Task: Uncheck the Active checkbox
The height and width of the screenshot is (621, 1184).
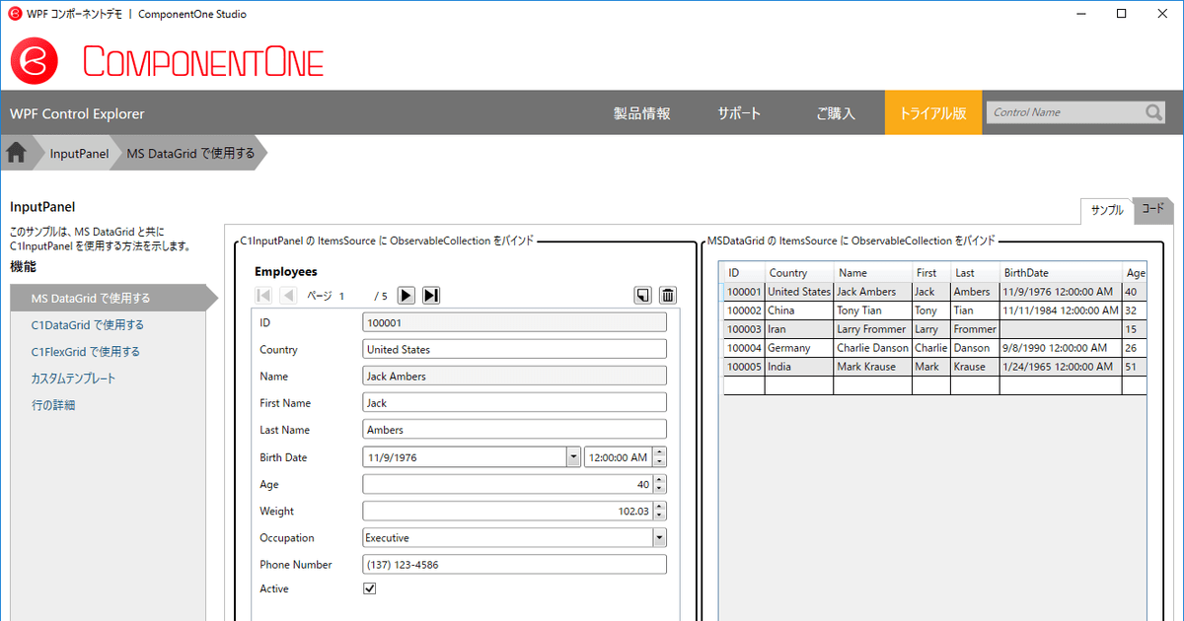Action: [369, 587]
